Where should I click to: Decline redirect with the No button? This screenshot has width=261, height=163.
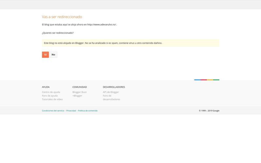(x=53, y=54)
